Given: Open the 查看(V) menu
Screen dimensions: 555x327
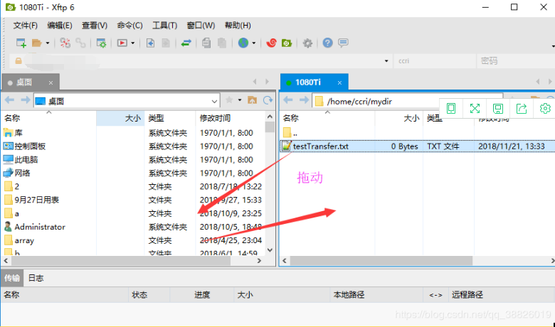Looking at the screenshot, I should coord(95,26).
